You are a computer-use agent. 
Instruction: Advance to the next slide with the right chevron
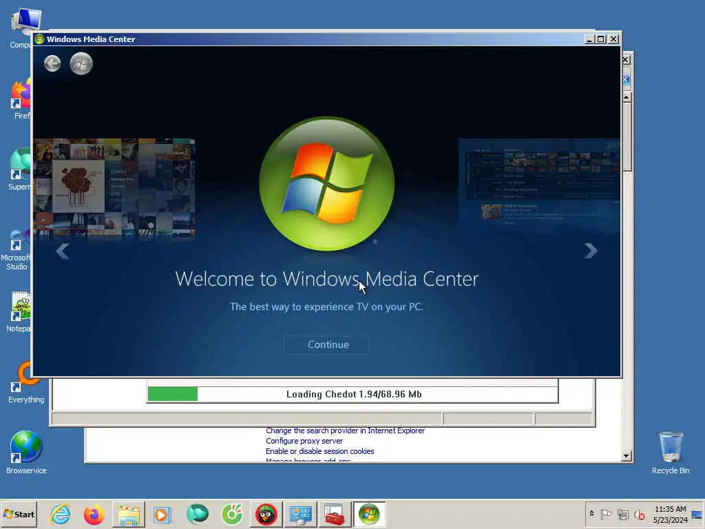590,251
